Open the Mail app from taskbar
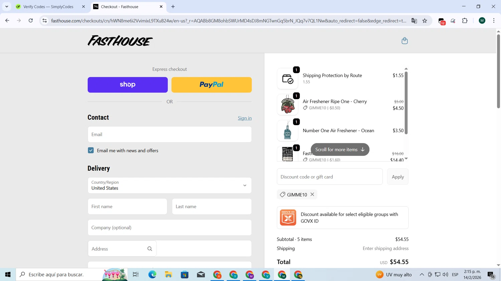The height and width of the screenshot is (281, 501). [x=201, y=275]
